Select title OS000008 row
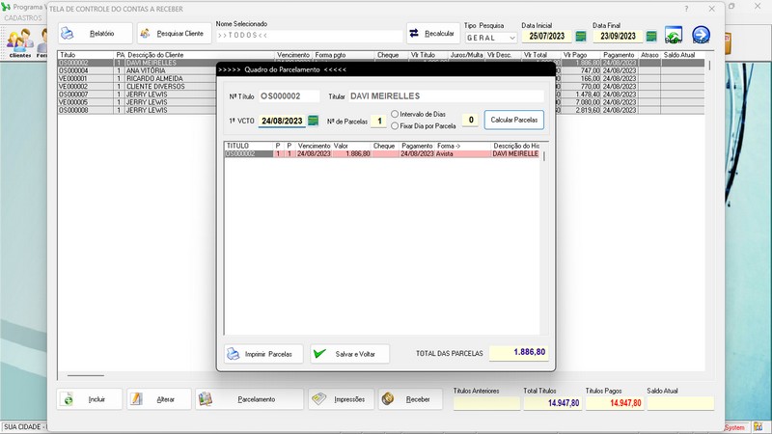The width and height of the screenshot is (772, 434). pos(137,110)
